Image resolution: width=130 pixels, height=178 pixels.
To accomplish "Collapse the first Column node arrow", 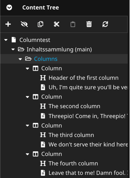I will (x=27, y=69).
